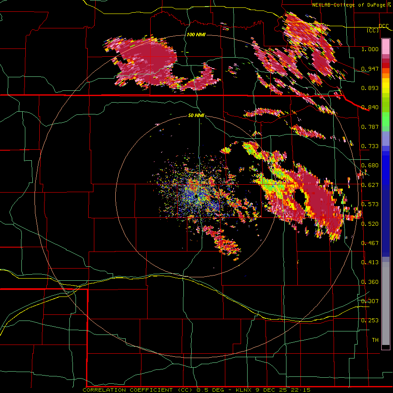Click the 100 NMI range ring label
Image resolution: width=393 pixels, height=393 pixels.
(196, 34)
